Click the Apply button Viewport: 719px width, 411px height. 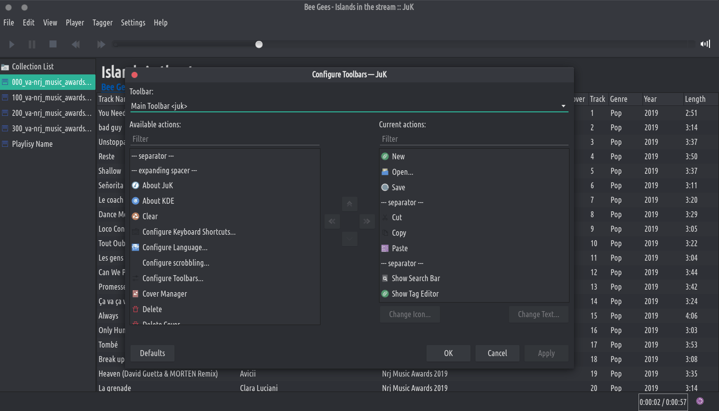(x=546, y=353)
